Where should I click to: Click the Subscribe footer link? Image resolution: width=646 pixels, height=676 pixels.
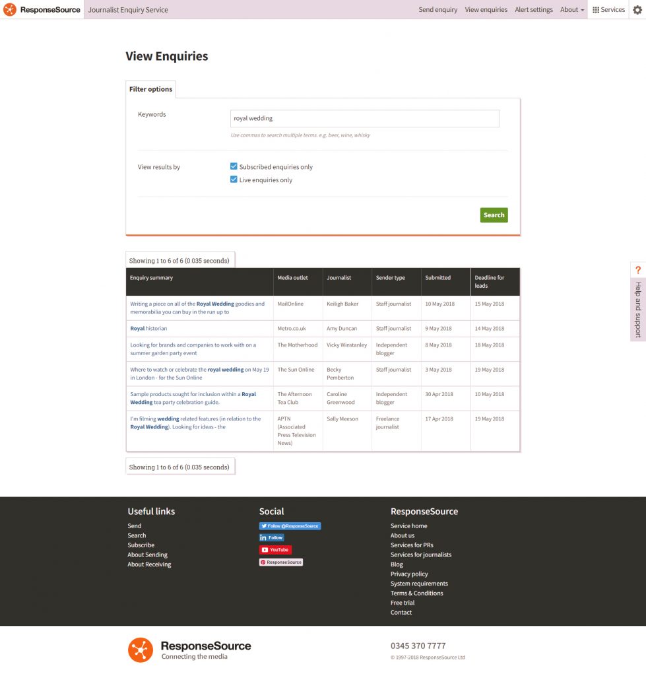[141, 545]
